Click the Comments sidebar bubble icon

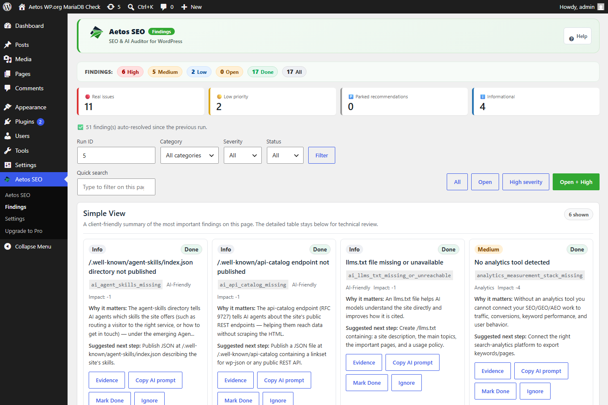[8, 88]
